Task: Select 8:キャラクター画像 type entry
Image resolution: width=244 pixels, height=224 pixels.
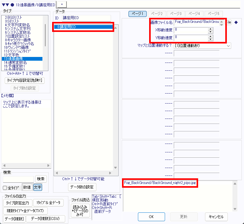Action: [17, 40]
